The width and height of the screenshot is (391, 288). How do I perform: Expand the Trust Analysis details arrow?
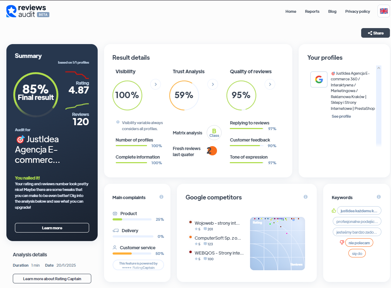213,84
